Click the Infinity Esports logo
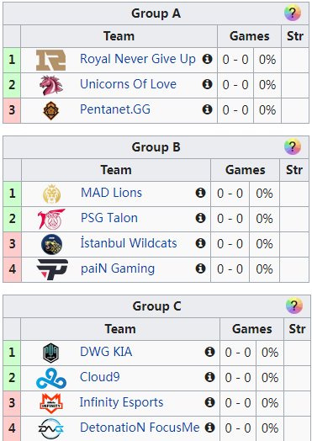The width and height of the screenshot is (312, 441). pyautogui.click(x=50, y=404)
